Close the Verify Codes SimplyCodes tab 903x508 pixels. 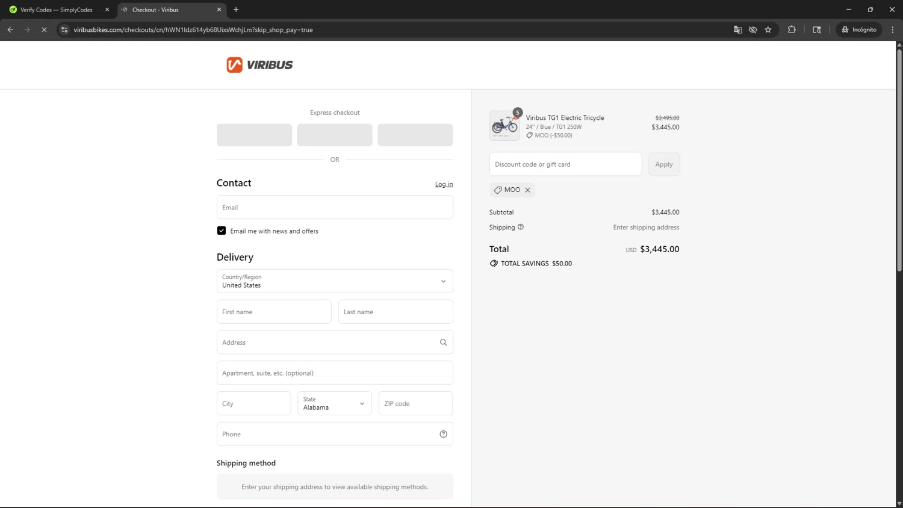pyautogui.click(x=107, y=10)
